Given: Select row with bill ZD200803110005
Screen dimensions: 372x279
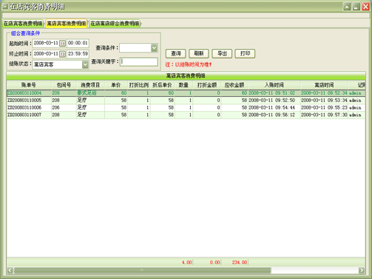Looking at the screenshot, I should [x=186, y=101].
